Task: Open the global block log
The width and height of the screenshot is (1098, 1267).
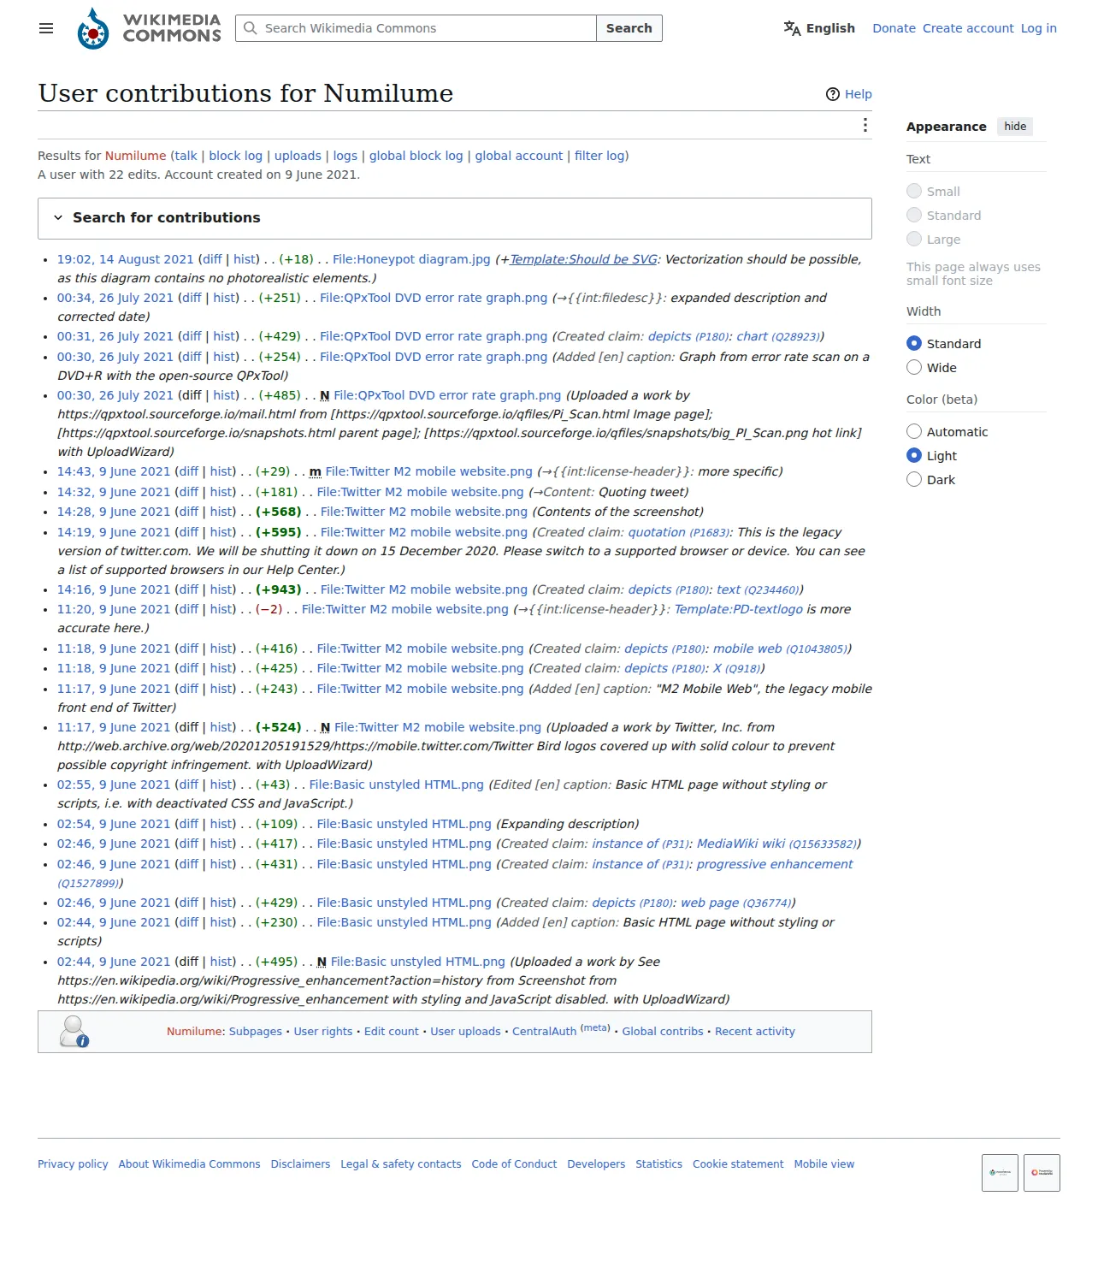Action: click(x=416, y=156)
